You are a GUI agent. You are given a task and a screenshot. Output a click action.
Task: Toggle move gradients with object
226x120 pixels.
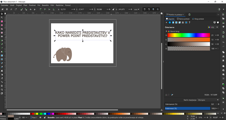(x=153, y=9)
